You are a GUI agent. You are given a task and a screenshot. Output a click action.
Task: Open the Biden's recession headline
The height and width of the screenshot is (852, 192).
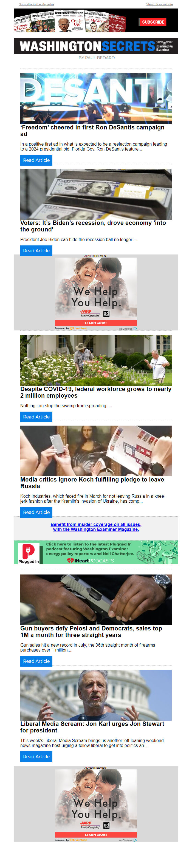pyautogui.click(x=93, y=226)
